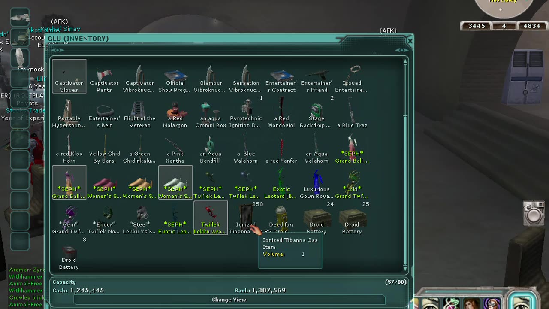The height and width of the screenshot is (309, 549).
Task: Select the Issued Entertainer item
Action: tap(352, 76)
